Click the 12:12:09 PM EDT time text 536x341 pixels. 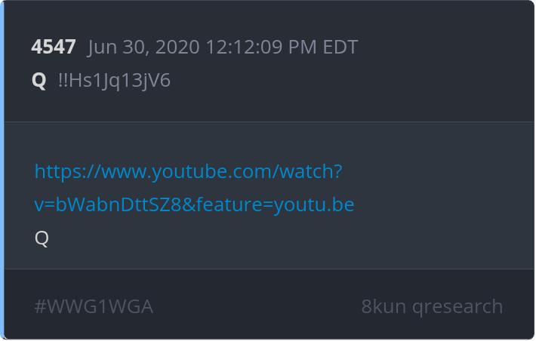(282, 47)
